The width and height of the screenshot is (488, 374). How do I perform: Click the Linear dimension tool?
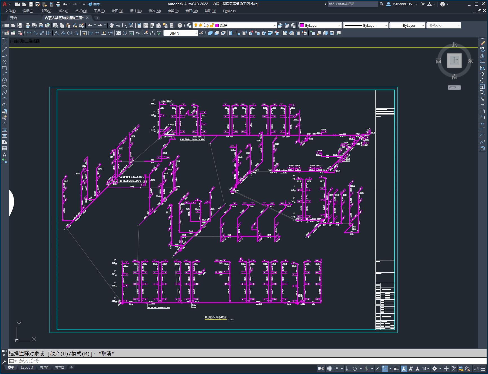click(x=29, y=33)
